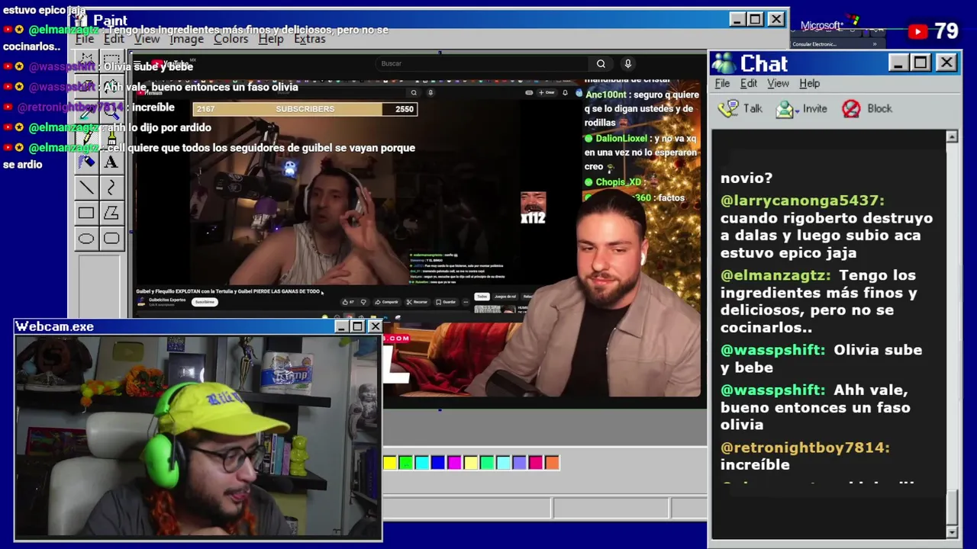Click the Buscar search field on YouTube

[x=482, y=64]
